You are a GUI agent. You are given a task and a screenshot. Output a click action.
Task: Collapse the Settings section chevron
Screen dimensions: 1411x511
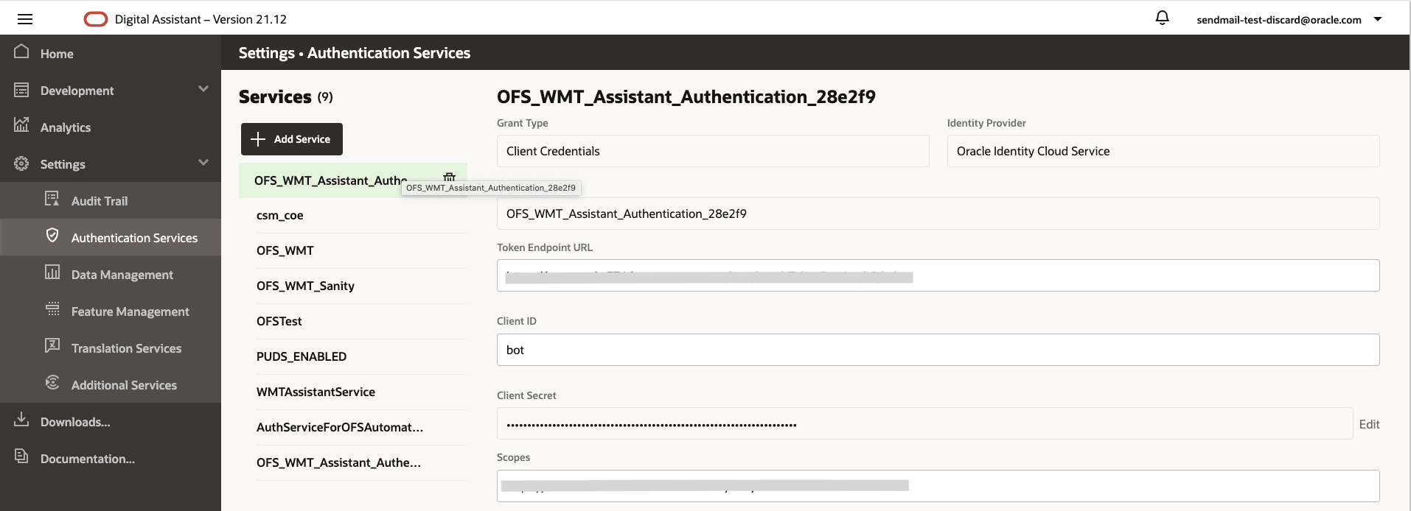(203, 163)
